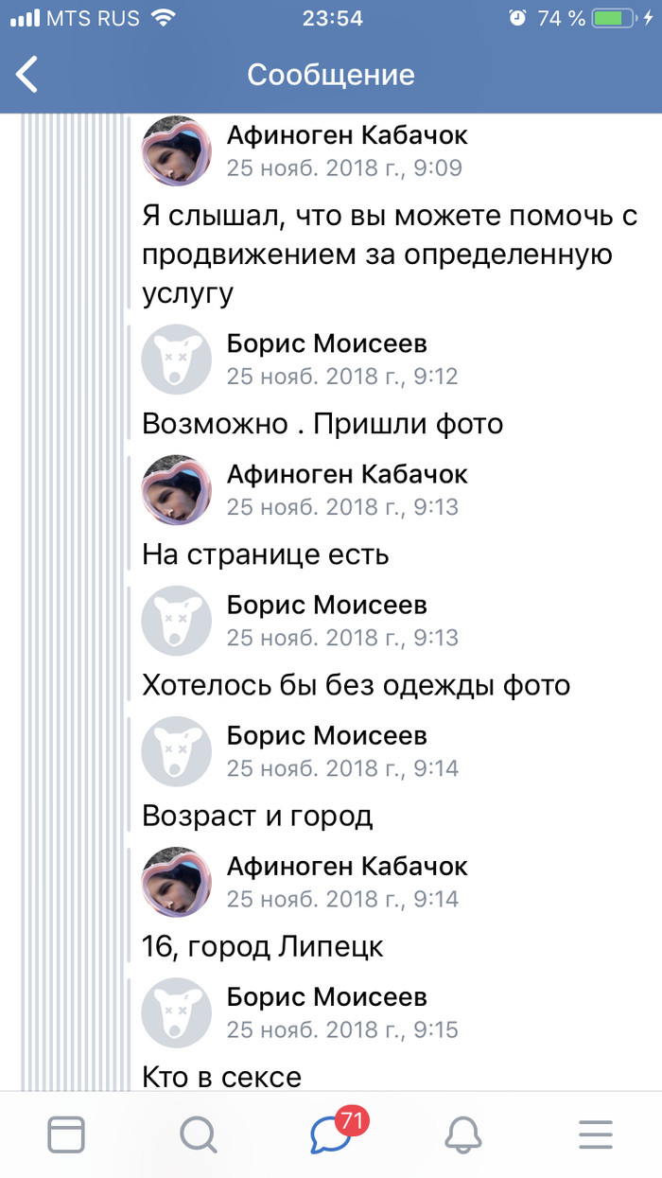Open the notifications bell tab
Viewport: 662px width, 1178px height.
[463, 1134]
